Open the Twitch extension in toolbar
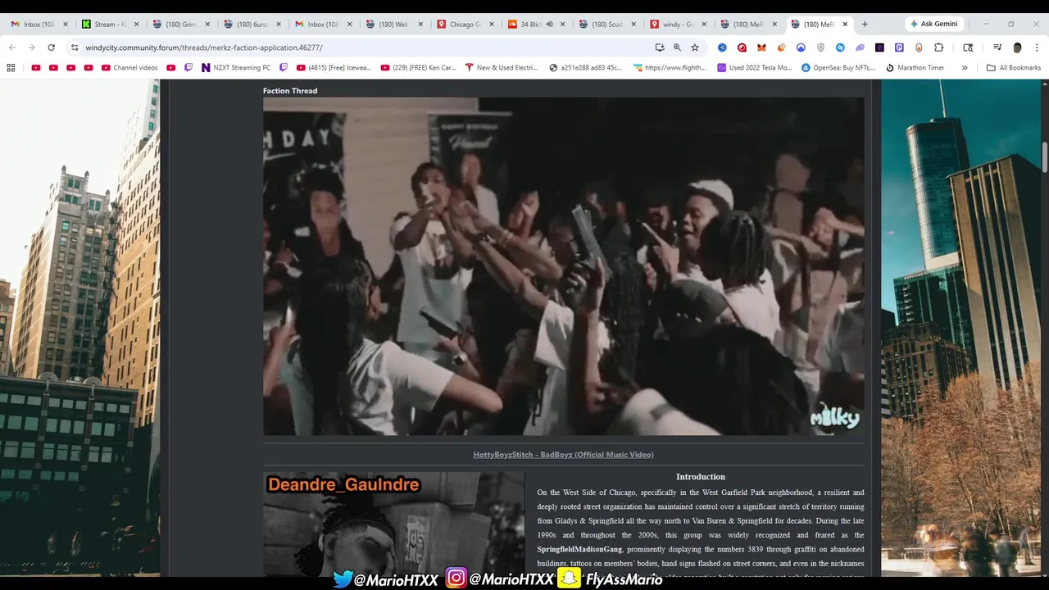Viewport: 1049px width, 590px height. (899, 48)
